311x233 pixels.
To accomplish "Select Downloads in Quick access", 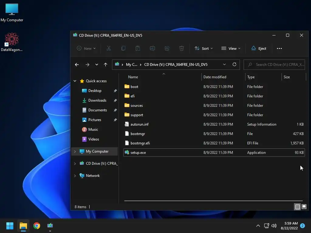I will 97,100.
